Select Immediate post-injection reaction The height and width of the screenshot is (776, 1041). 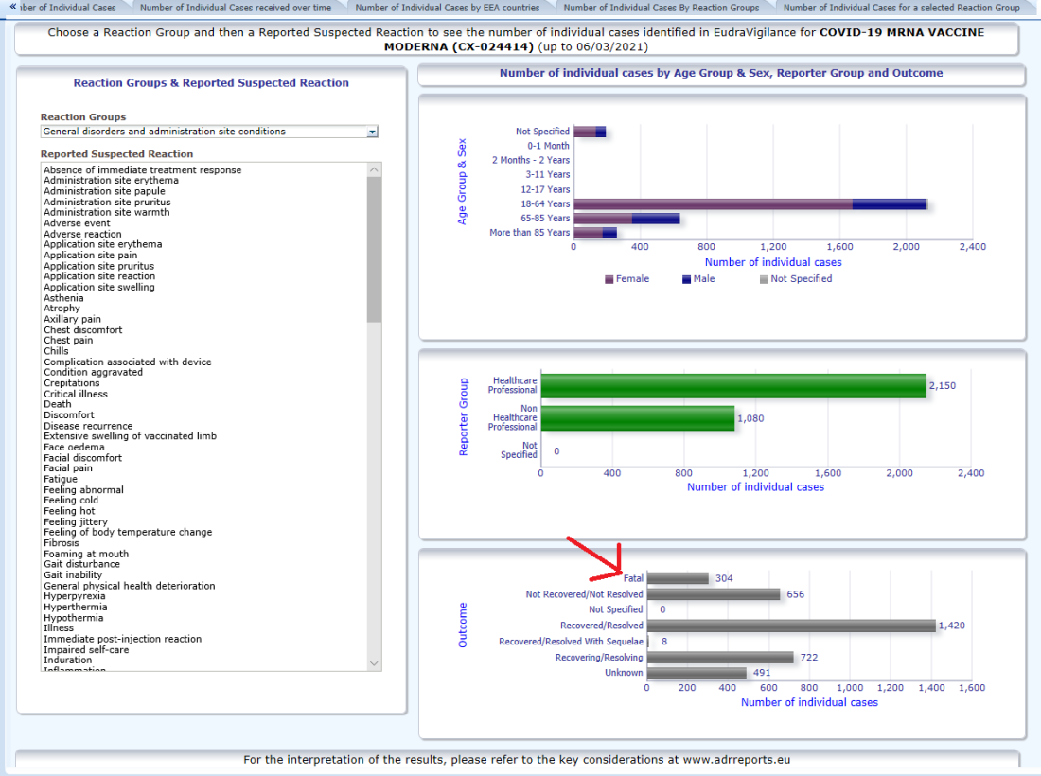click(122, 639)
